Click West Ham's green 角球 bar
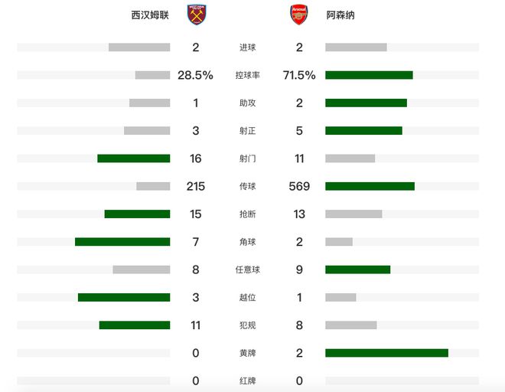This screenshot has height=392, width=505. click(122, 242)
